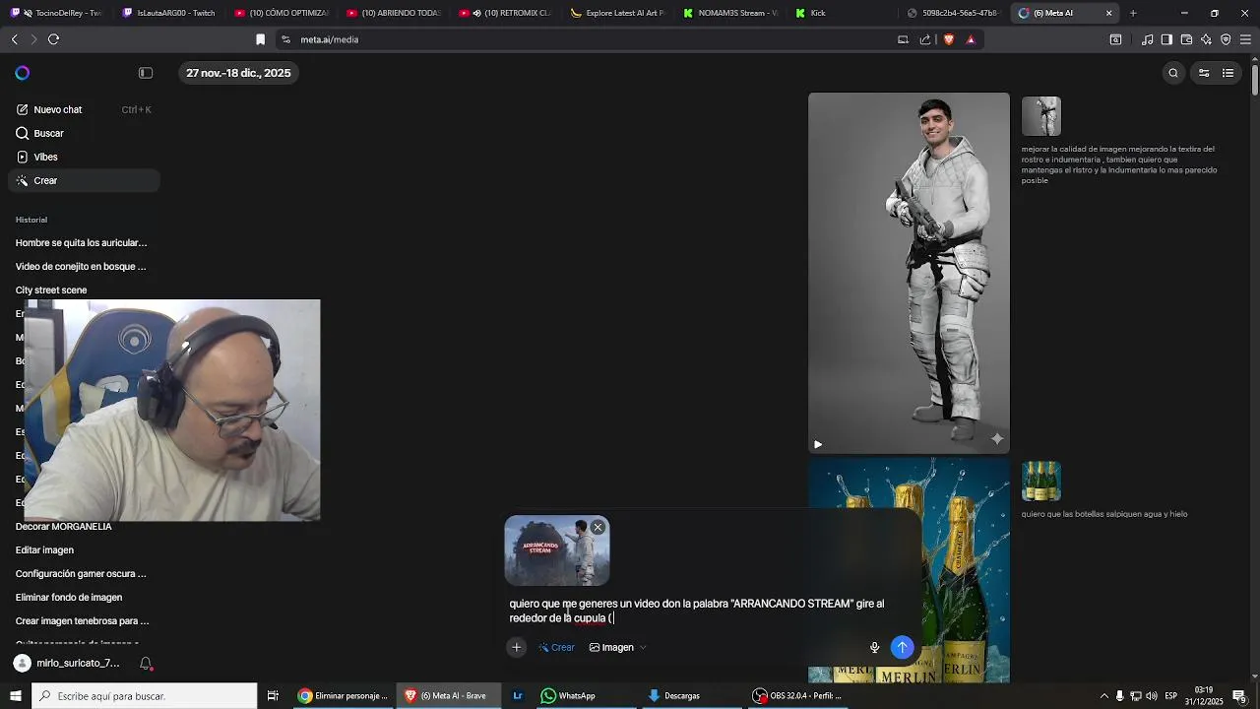This screenshot has width=1260, height=709.
Task: Open history chat 'Editar imagen'
Action: click(45, 549)
